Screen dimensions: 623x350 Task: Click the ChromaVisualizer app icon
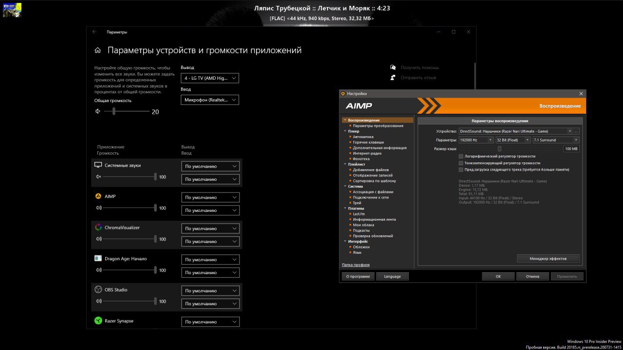(98, 227)
